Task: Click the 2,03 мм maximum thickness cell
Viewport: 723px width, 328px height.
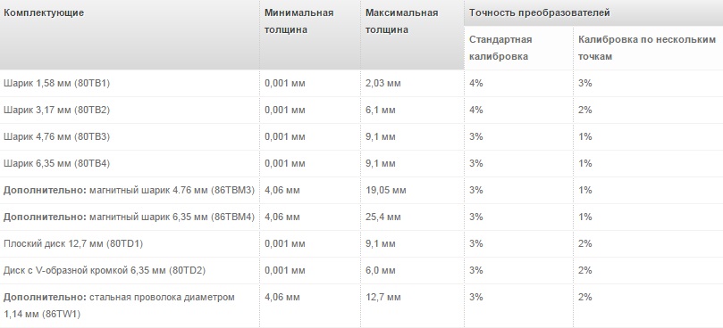Action: point(383,84)
